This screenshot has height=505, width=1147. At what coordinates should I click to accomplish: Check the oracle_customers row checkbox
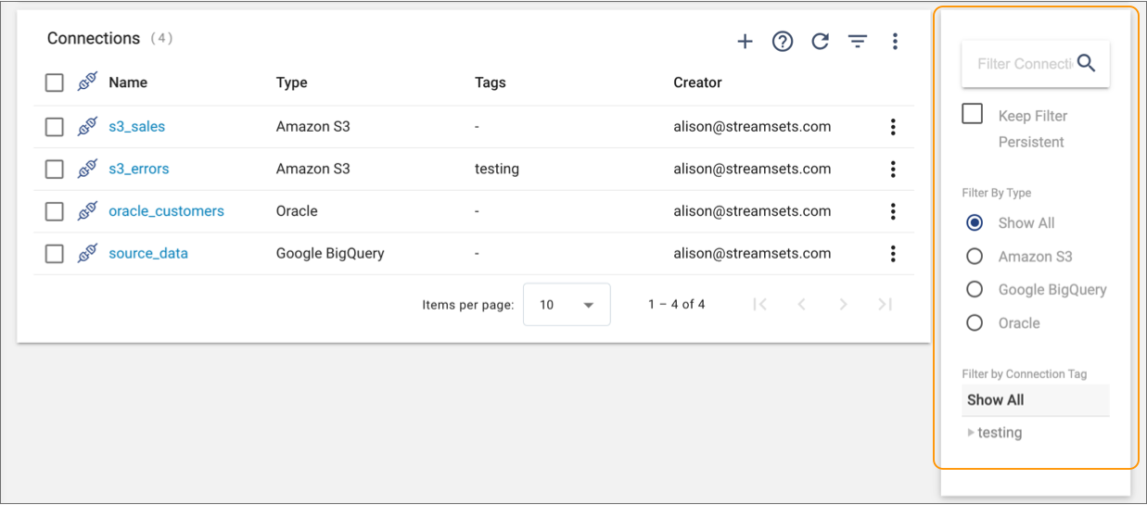(x=55, y=211)
